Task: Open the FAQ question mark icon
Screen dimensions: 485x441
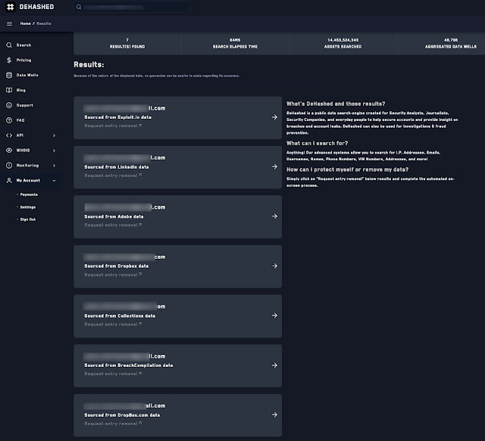Action: coord(9,120)
